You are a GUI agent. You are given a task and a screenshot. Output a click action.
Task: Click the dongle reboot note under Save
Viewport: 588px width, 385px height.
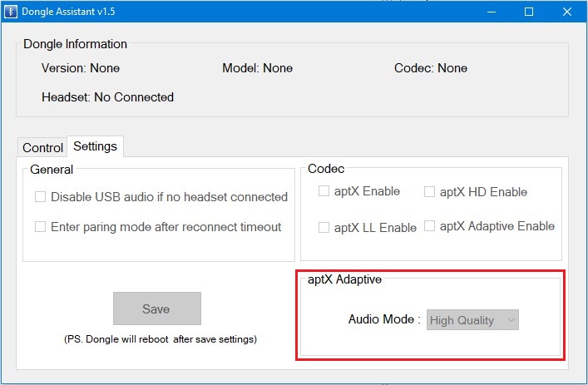click(160, 339)
